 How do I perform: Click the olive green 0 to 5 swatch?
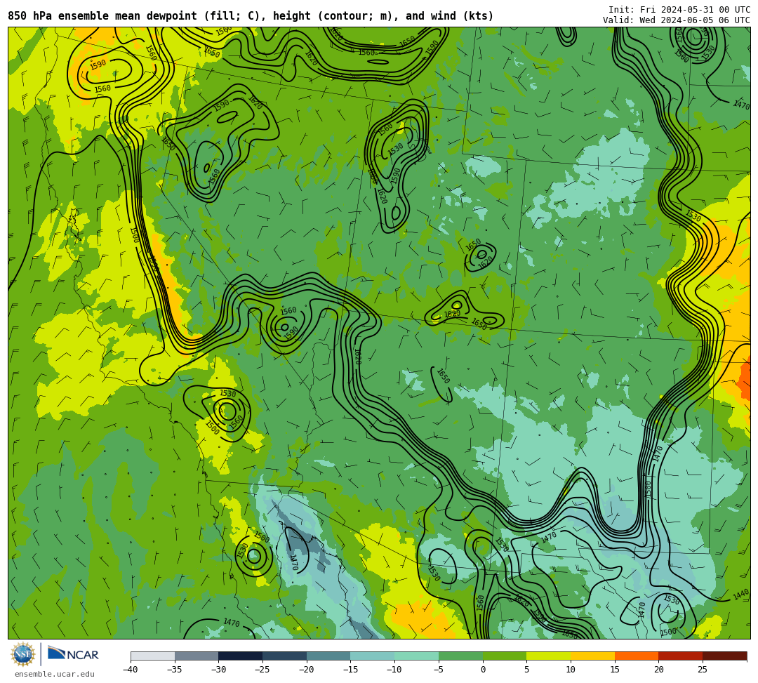click(505, 656)
